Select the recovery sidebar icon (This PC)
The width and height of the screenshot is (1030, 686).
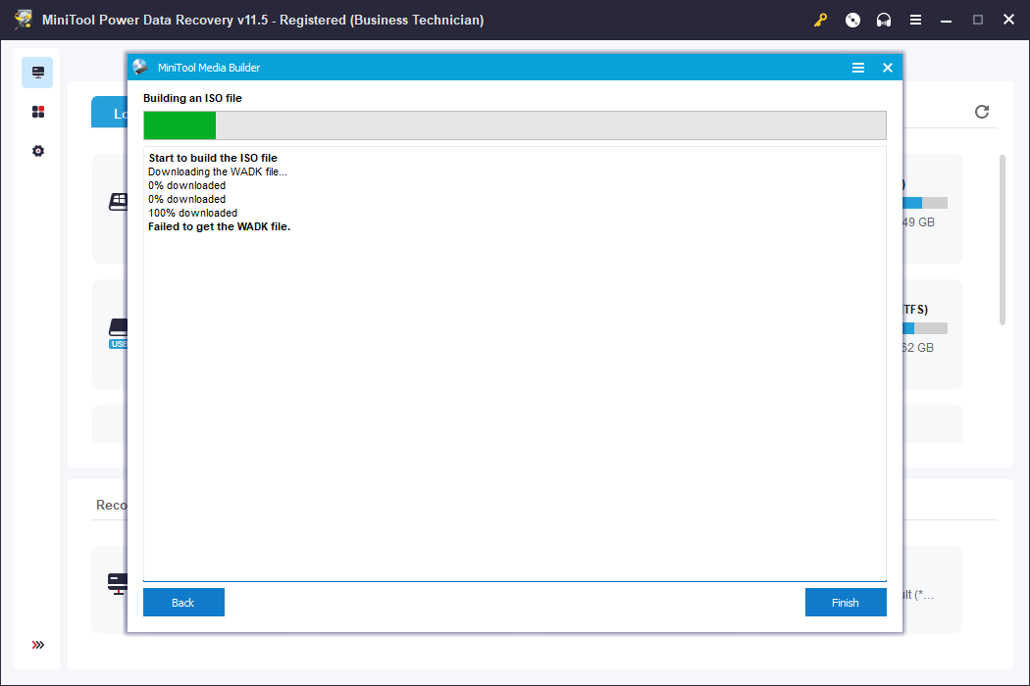[37, 73]
